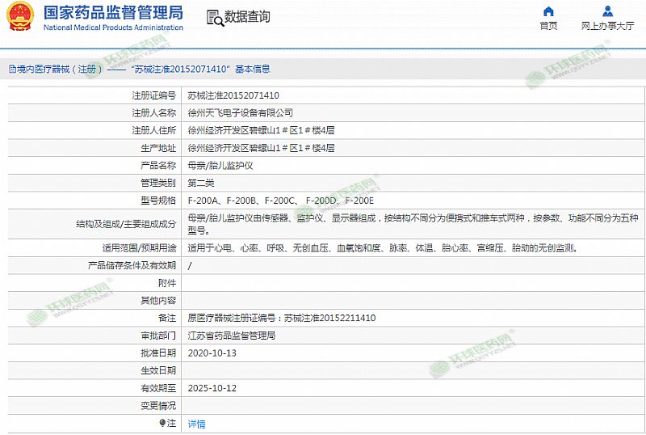The height and width of the screenshot is (435, 646).
Task: Click expiry date value 2025-10-12
Action: [x=212, y=388]
